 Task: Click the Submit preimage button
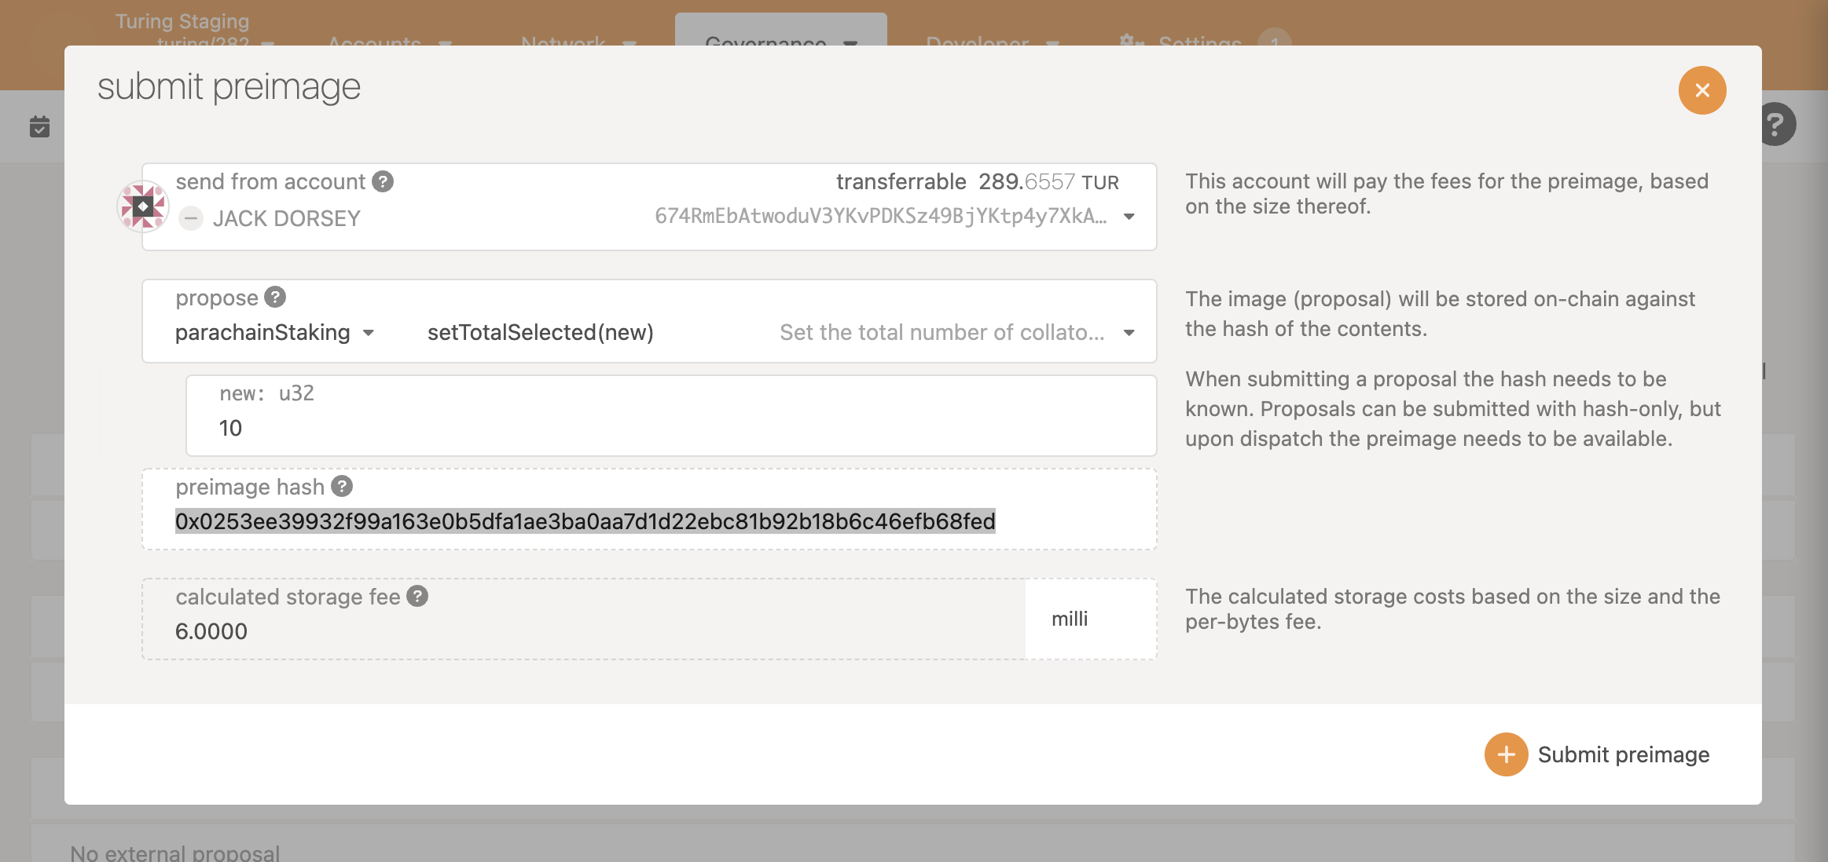[x=1597, y=754]
